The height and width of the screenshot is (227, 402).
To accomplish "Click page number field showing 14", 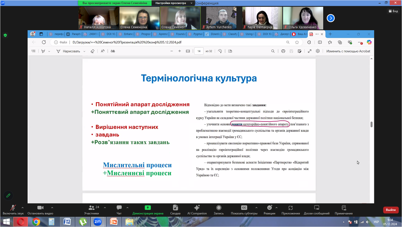I will tap(199, 51).
